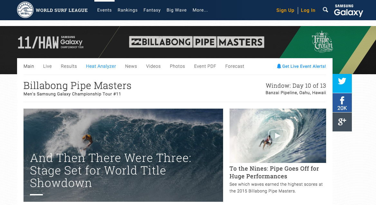
Task: Share on Google Plus icon
Action: click(342, 122)
